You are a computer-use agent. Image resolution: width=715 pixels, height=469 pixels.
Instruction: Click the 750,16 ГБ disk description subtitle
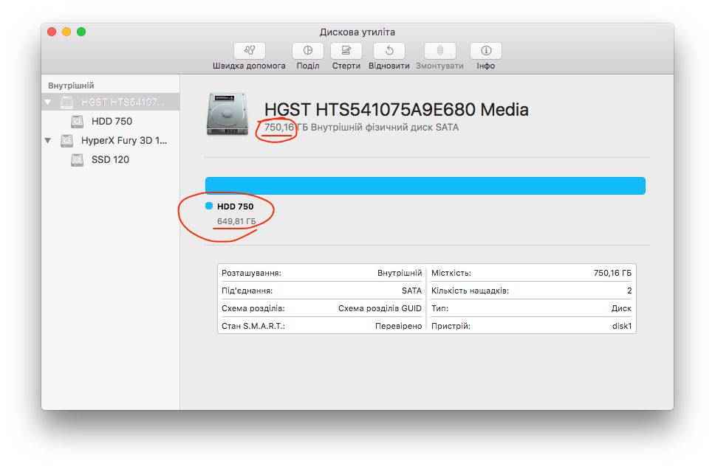point(362,127)
